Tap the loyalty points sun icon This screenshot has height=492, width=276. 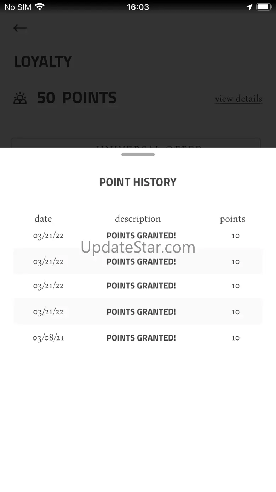click(20, 98)
